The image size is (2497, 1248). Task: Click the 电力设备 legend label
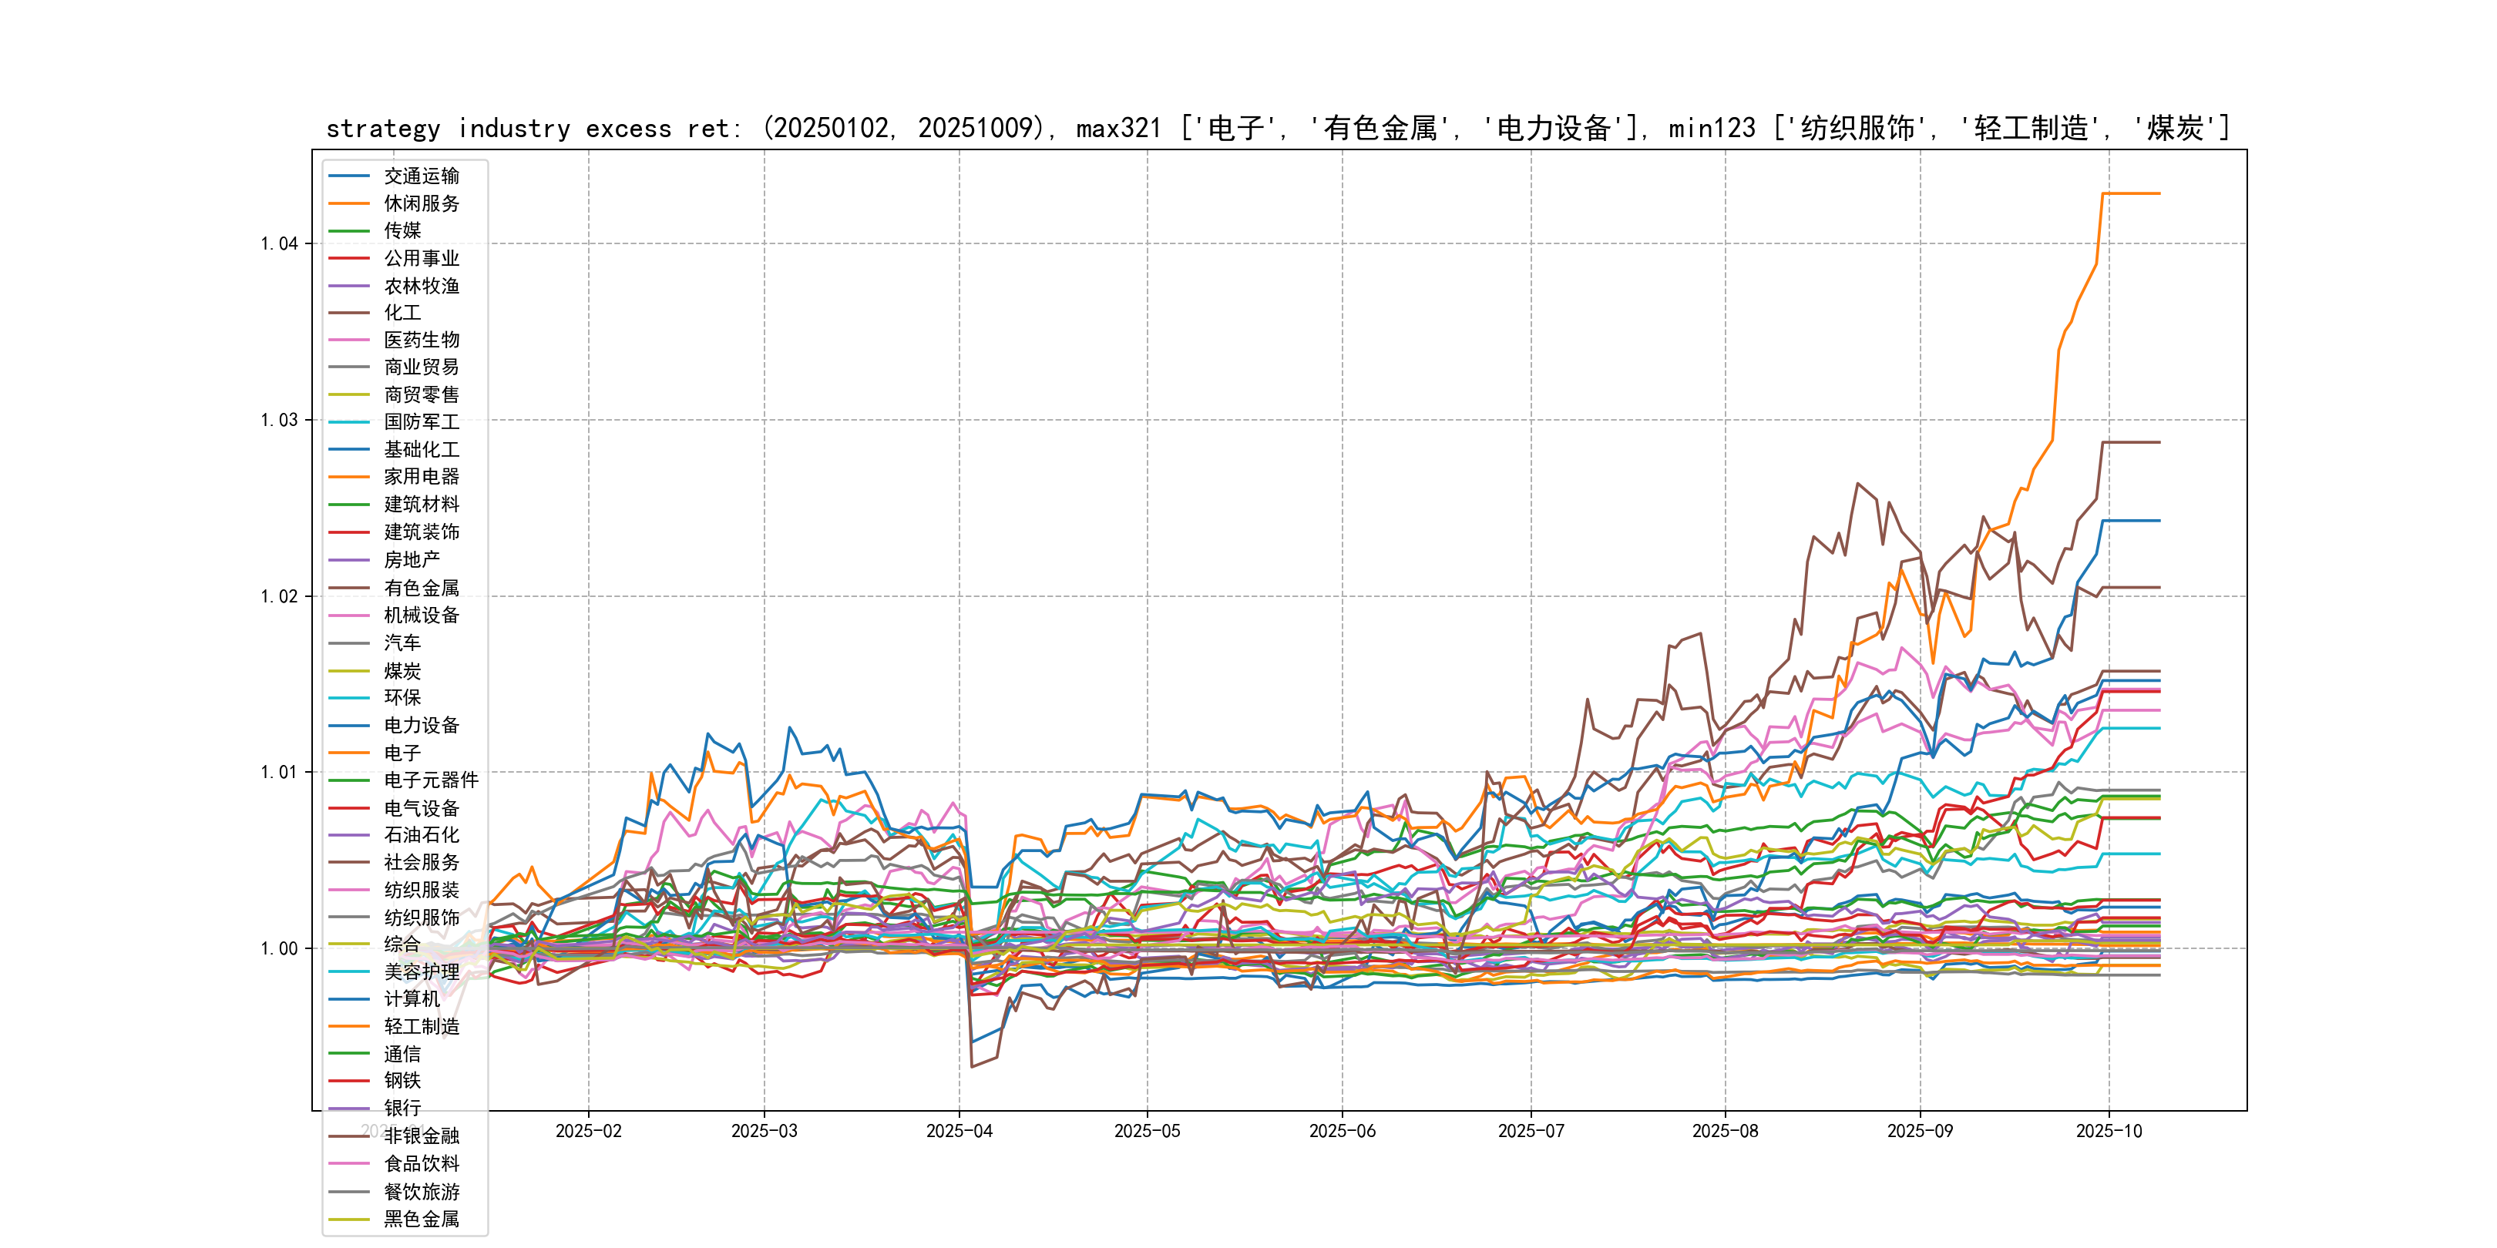point(421,726)
